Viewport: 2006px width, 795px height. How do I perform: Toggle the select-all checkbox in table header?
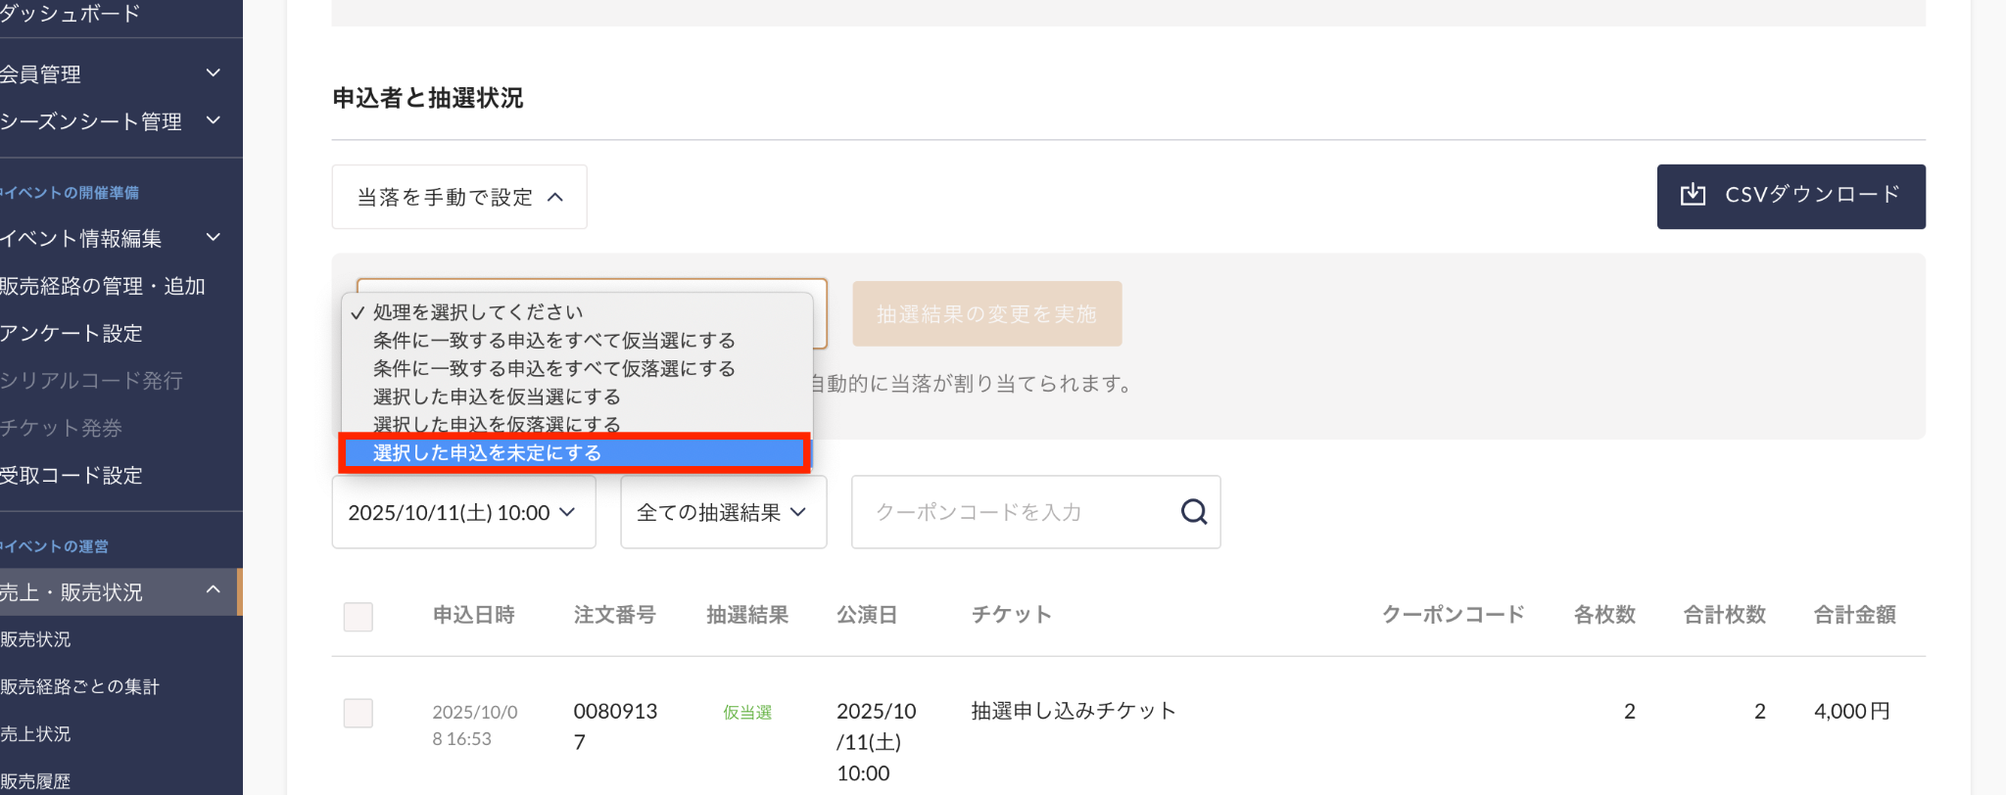[x=358, y=617]
